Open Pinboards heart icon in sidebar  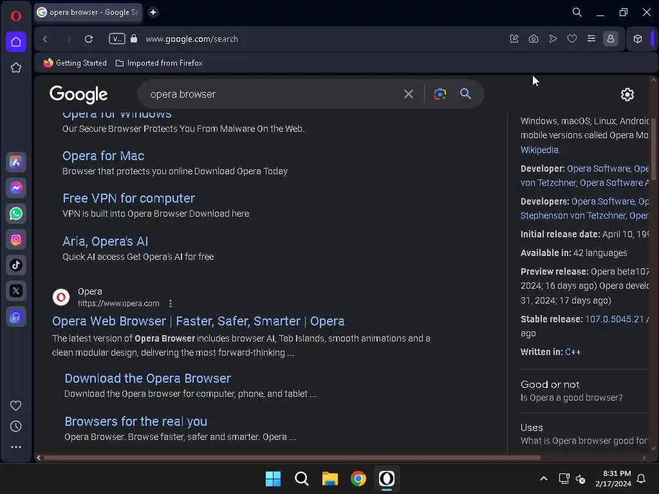click(15, 405)
